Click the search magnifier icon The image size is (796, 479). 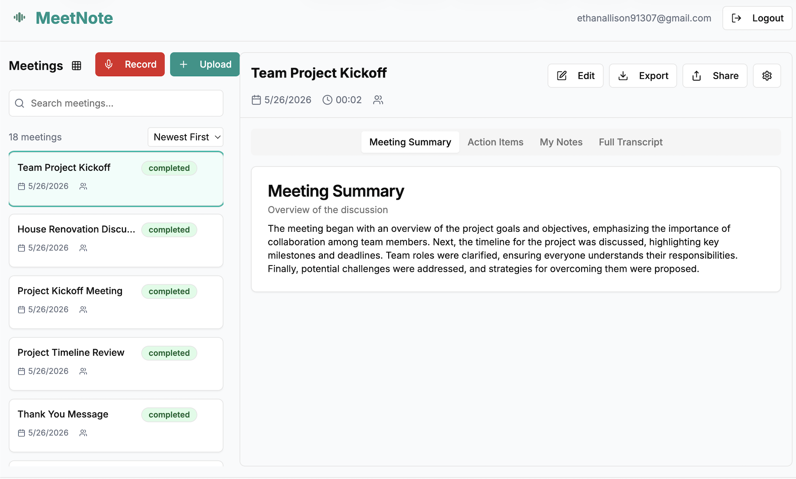pos(20,103)
